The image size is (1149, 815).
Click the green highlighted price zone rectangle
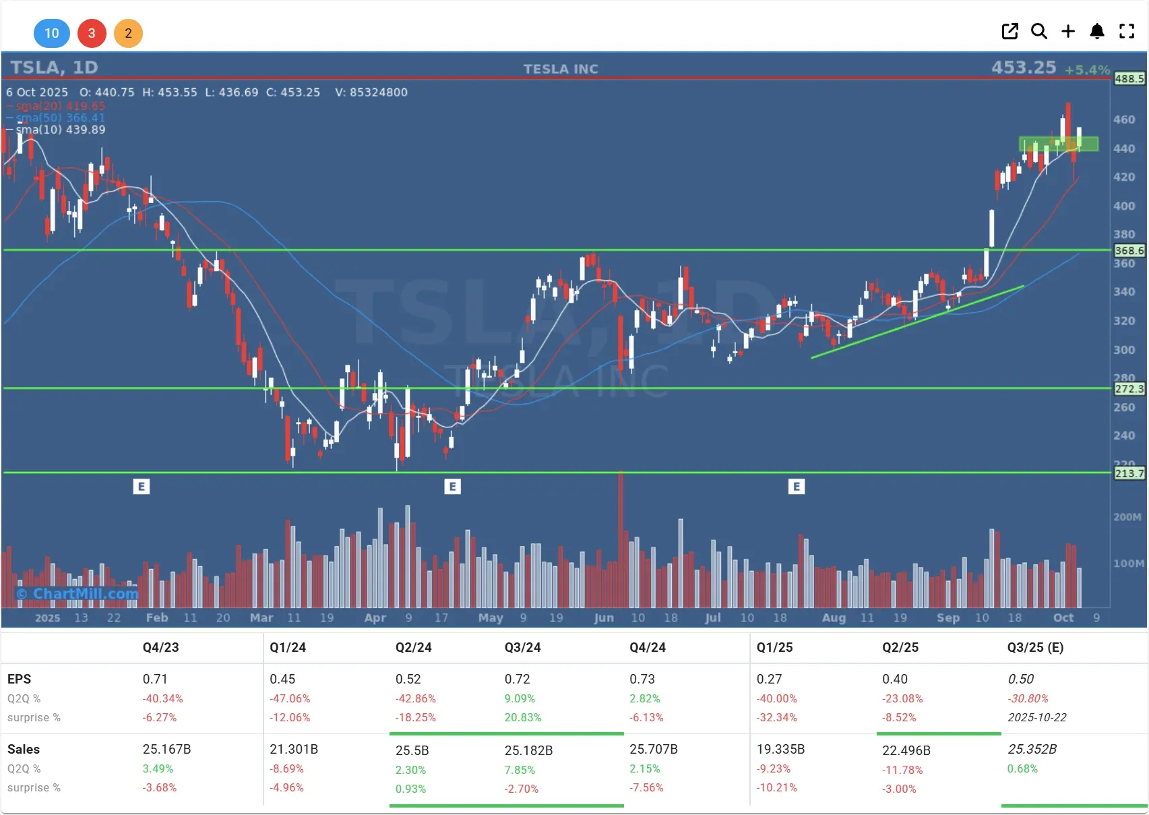[x=1058, y=144]
